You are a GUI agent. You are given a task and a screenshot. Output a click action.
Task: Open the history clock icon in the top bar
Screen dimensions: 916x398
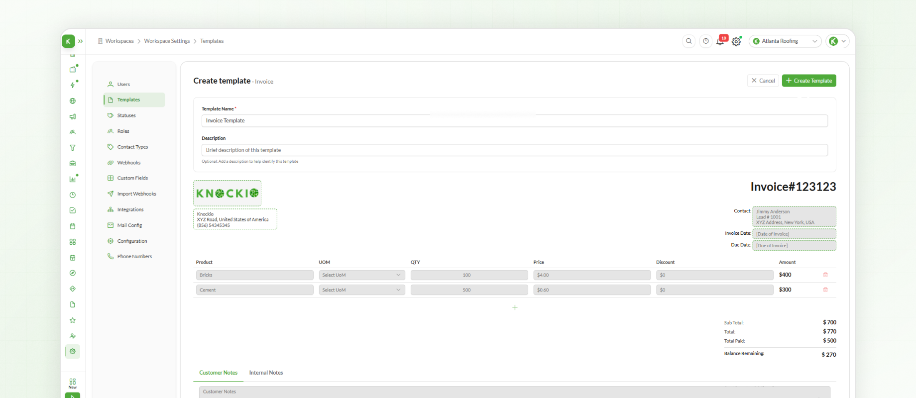706,41
